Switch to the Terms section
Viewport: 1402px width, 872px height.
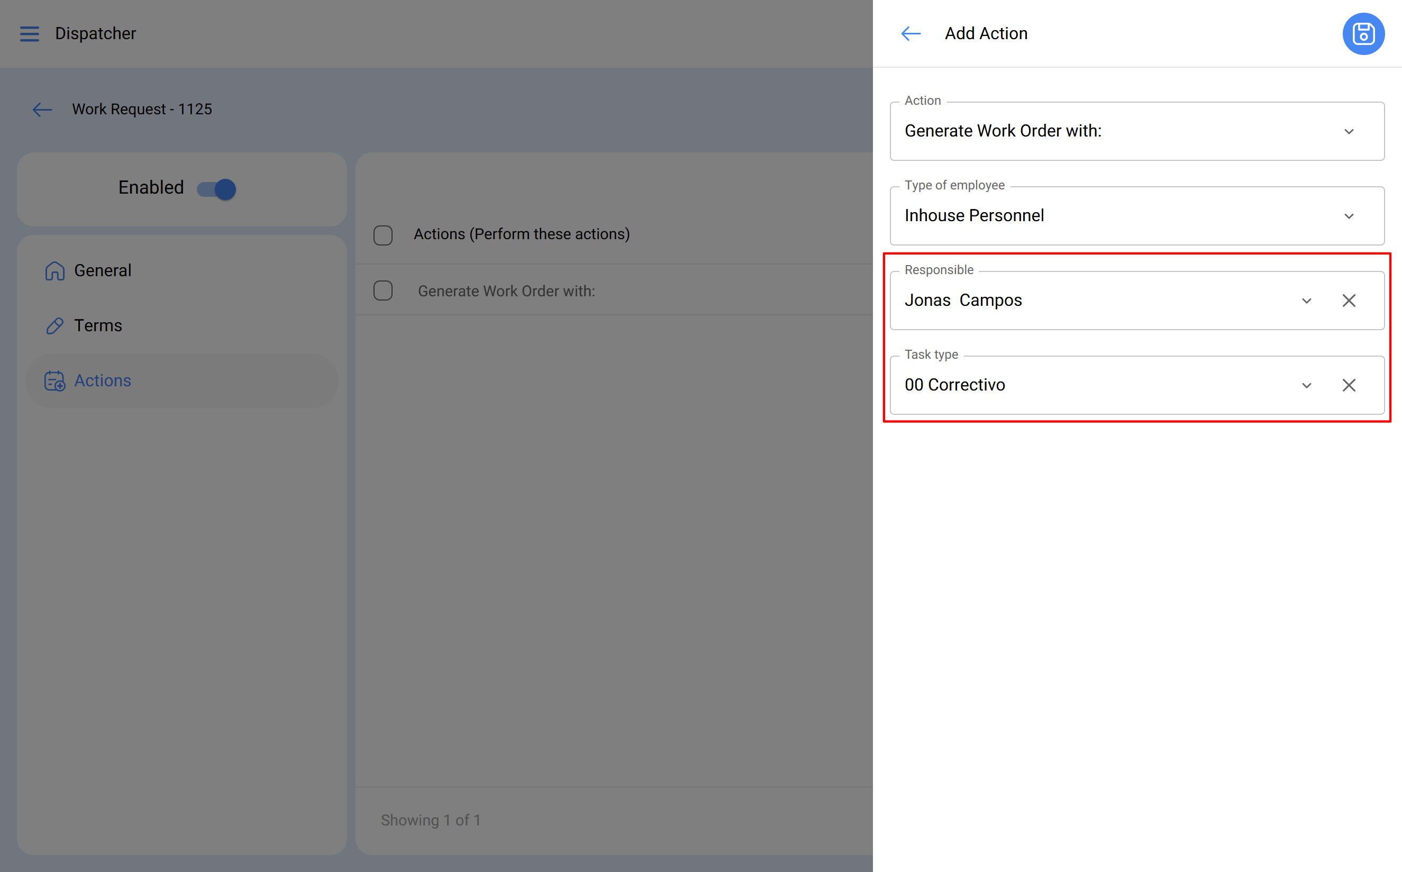tap(98, 326)
